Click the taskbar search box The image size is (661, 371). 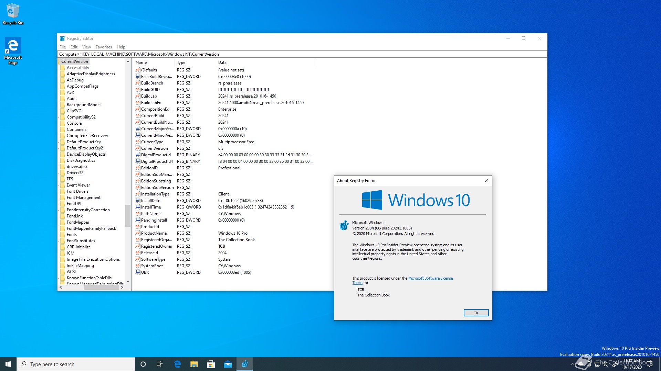[76, 364]
